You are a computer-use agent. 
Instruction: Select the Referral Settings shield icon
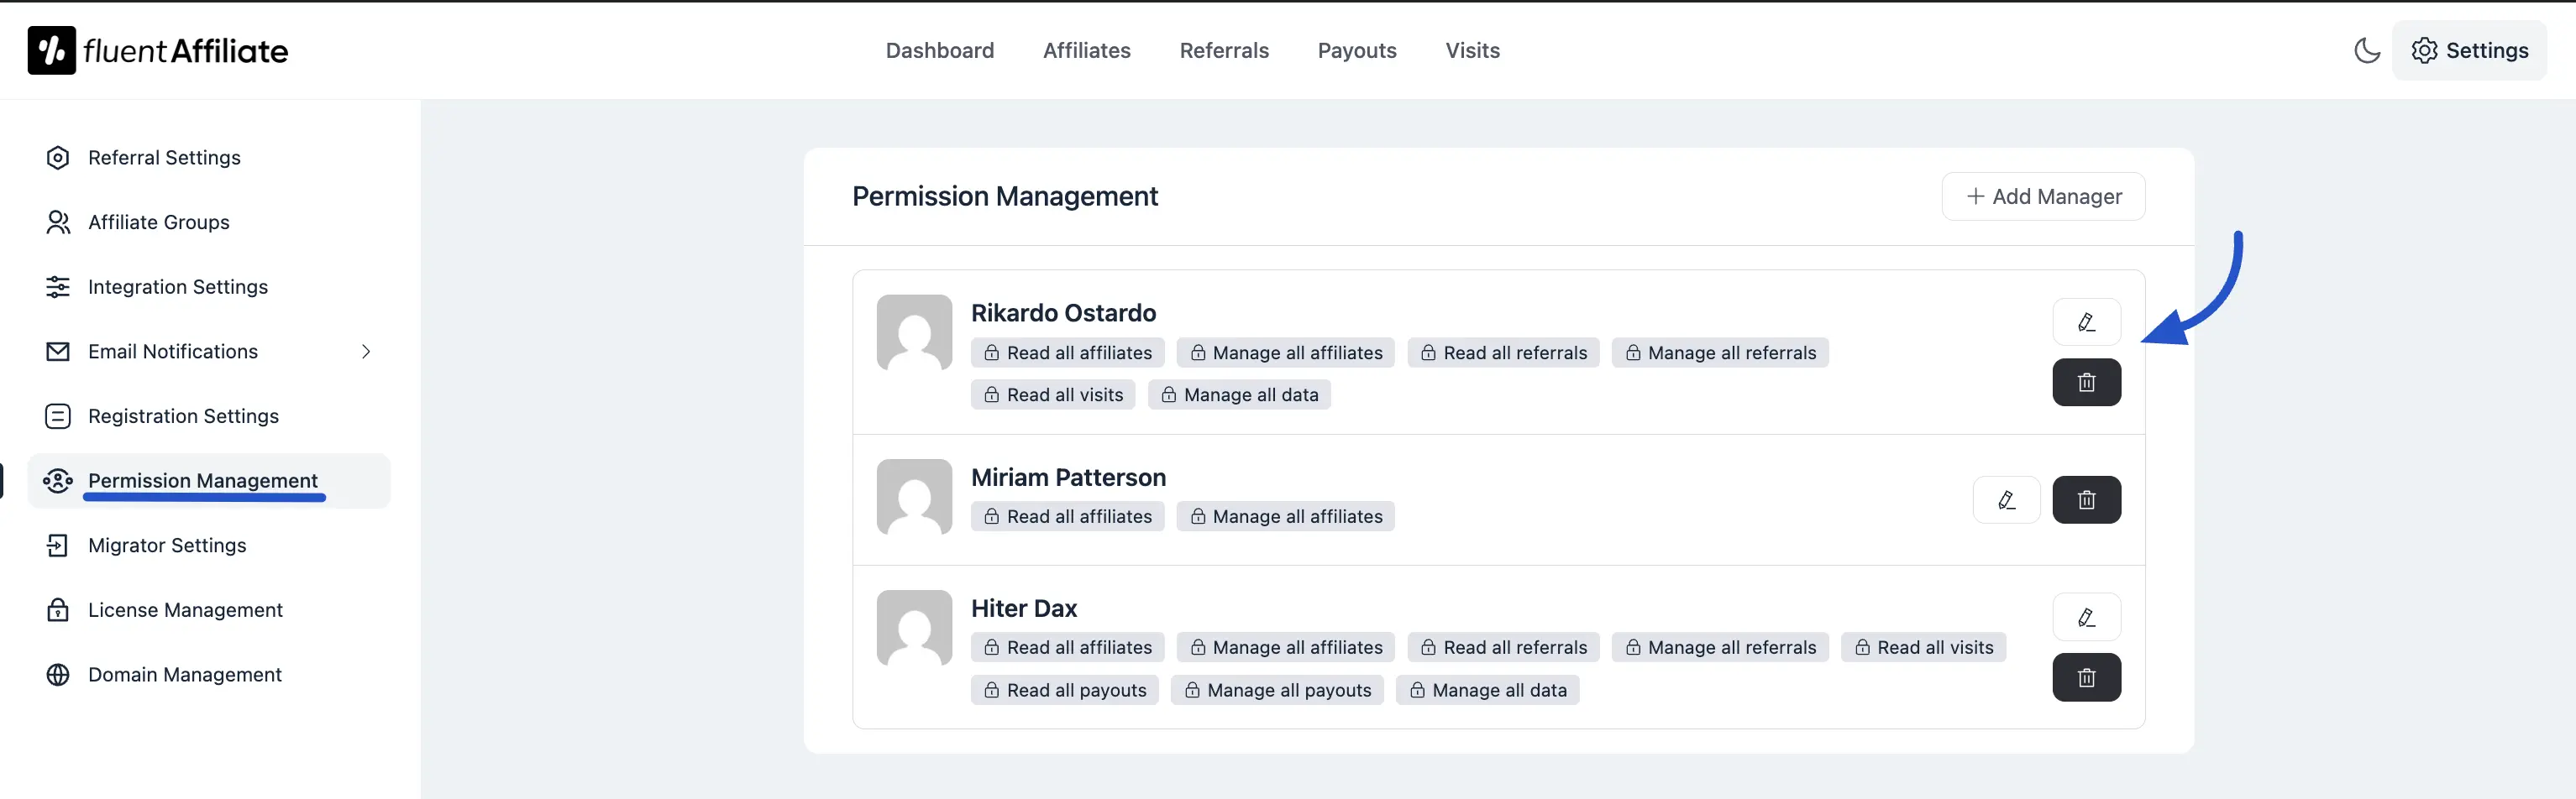58,157
